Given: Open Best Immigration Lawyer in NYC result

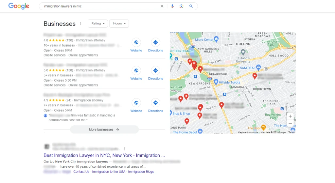Looking at the screenshot, I should click(x=104, y=155).
